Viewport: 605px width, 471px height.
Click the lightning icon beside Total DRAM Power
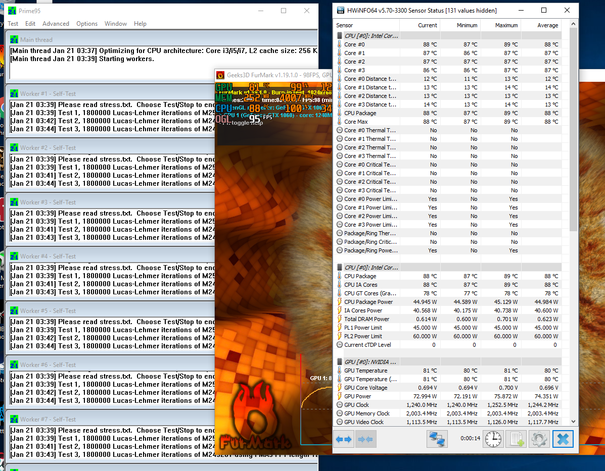pos(340,319)
